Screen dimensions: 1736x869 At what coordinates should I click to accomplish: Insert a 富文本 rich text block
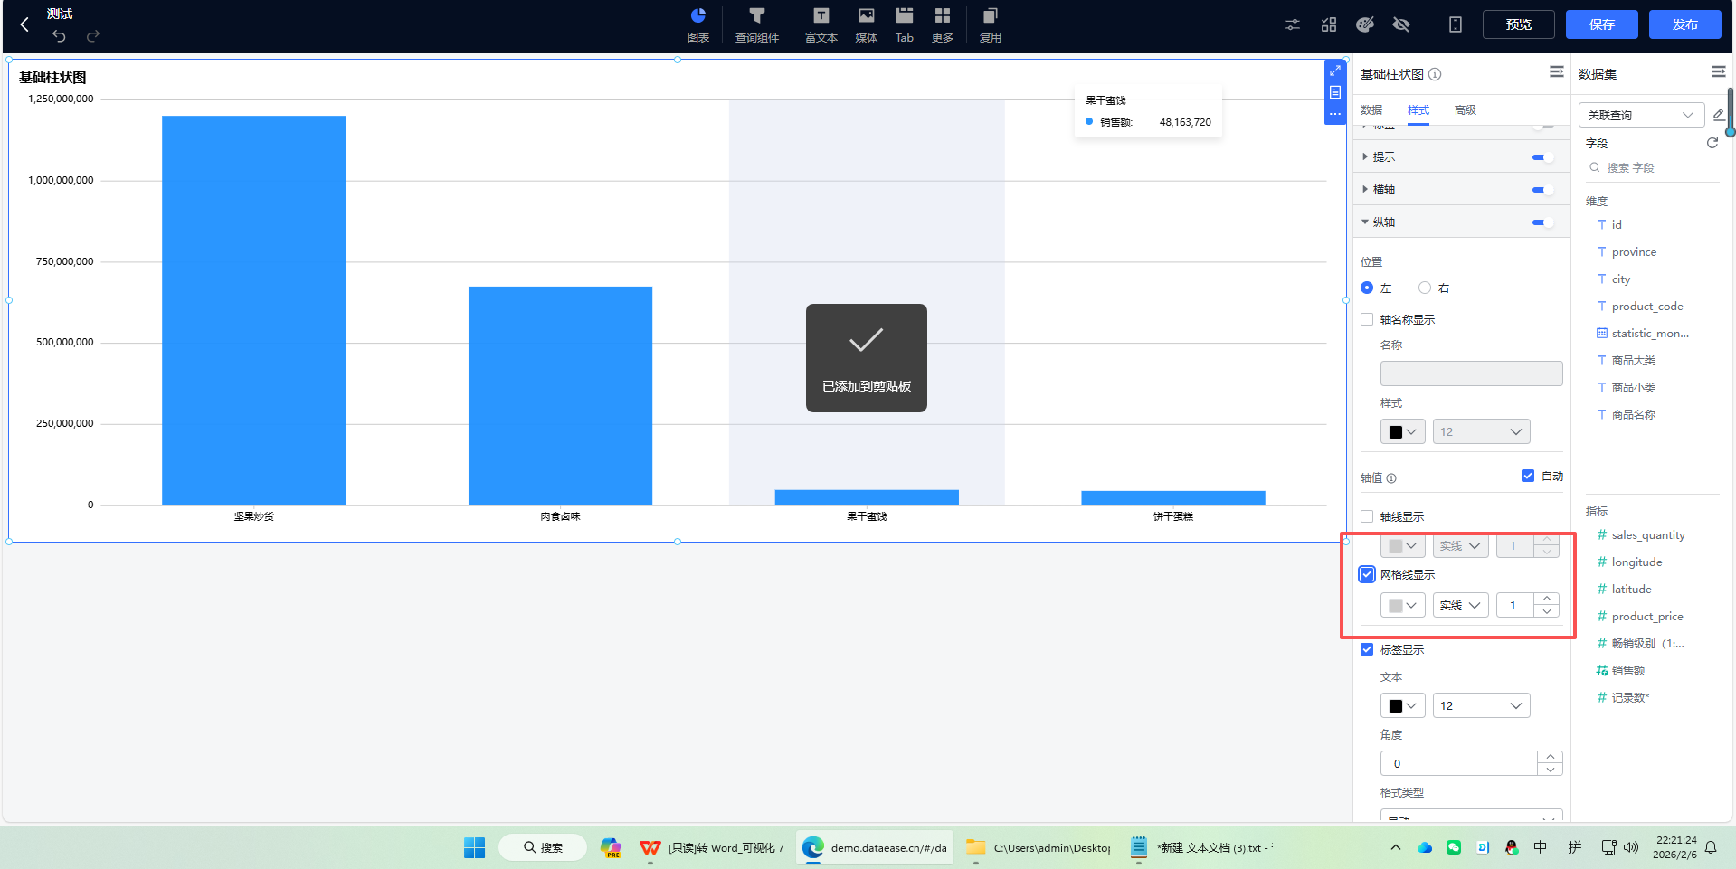(821, 24)
